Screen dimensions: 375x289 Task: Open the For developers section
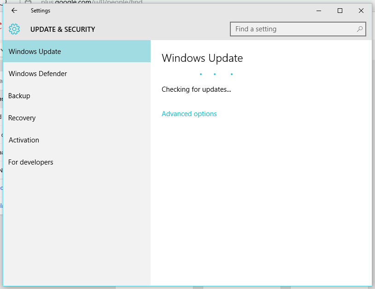point(30,162)
